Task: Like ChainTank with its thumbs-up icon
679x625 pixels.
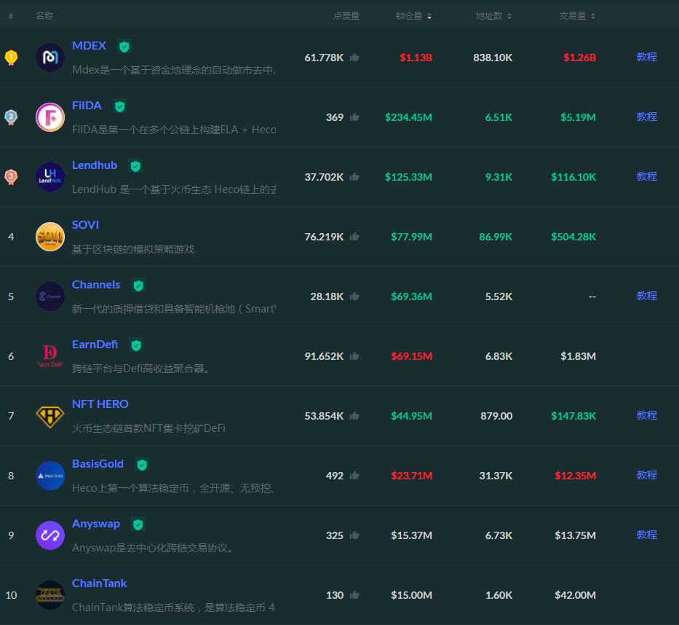Action: pyautogui.click(x=354, y=595)
